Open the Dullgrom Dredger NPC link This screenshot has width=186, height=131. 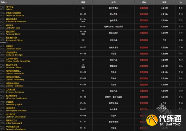(14, 55)
